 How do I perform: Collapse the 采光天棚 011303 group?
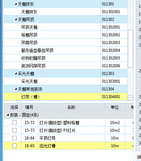pos(16,74)
